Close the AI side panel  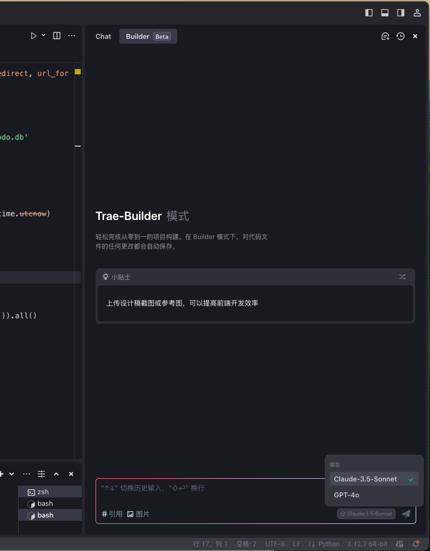click(x=415, y=36)
